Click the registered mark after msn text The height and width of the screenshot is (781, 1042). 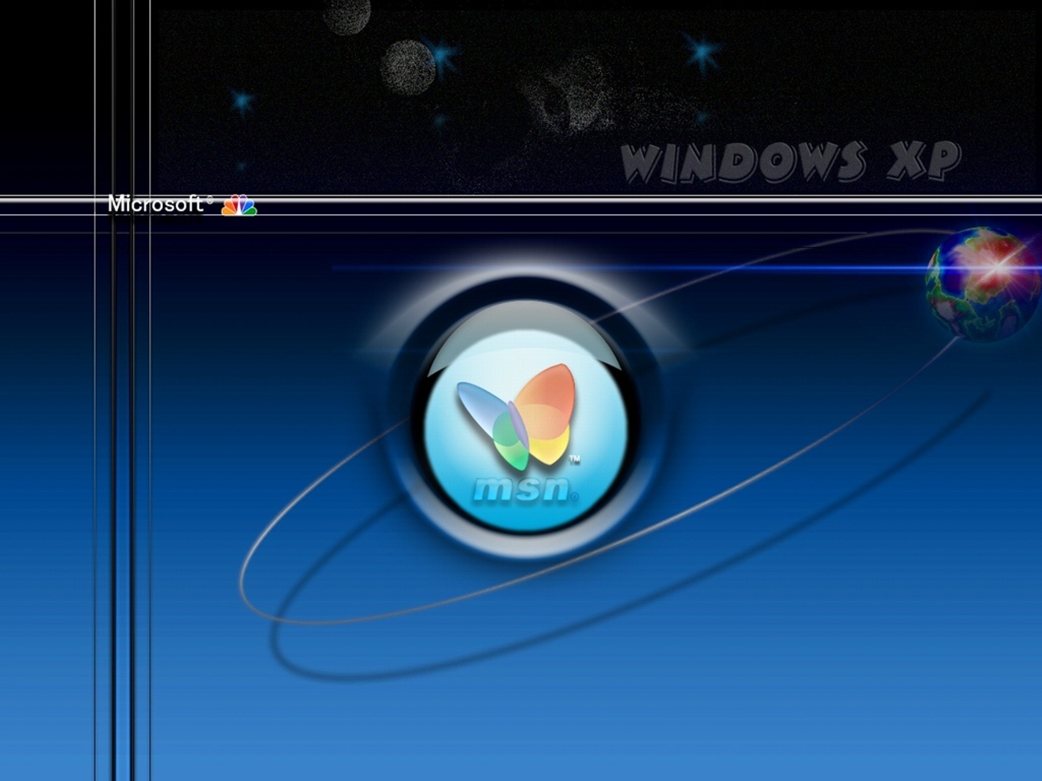point(574,496)
